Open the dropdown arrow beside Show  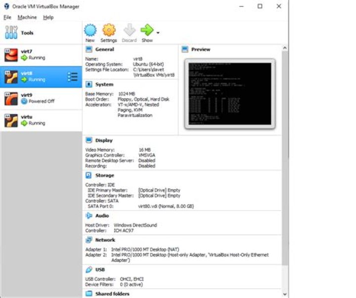158,33
